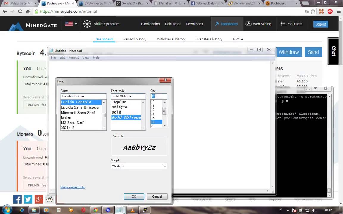
Task: Open the Chat side panel
Action: [333, 51]
